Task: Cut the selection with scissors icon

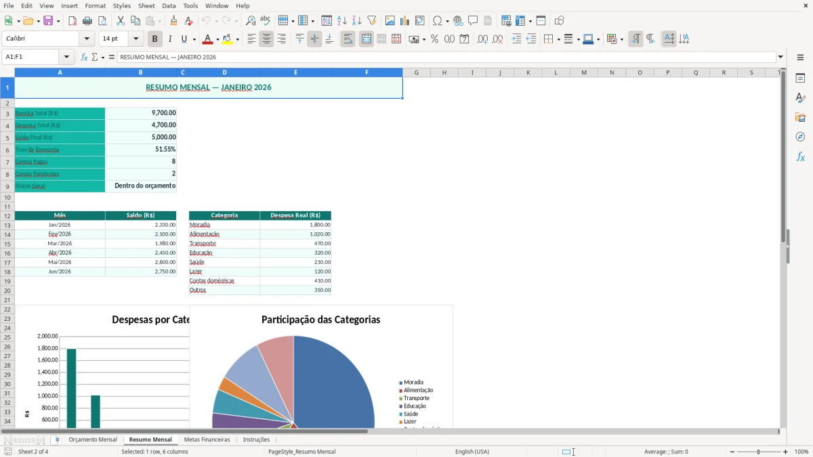Action: click(121, 21)
